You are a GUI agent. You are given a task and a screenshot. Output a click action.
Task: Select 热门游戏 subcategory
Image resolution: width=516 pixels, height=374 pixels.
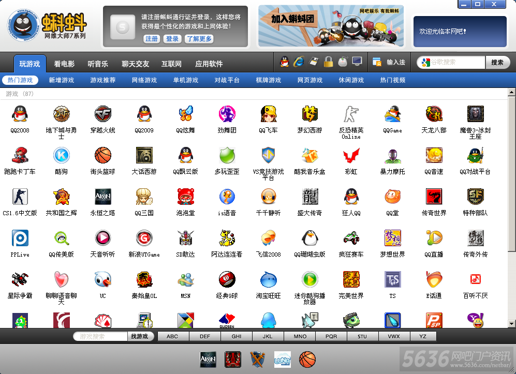pos(20,80)
